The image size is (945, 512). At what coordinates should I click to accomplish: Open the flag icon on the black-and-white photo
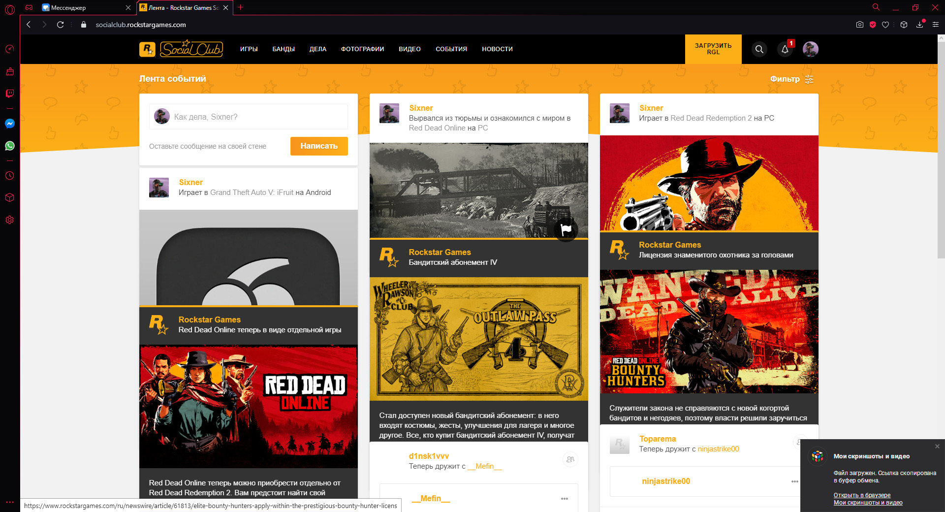coord(566,229)
